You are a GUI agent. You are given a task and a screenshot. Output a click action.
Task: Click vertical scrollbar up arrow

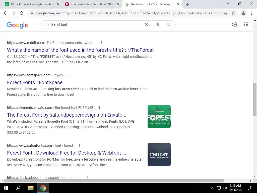coord(255,20)
